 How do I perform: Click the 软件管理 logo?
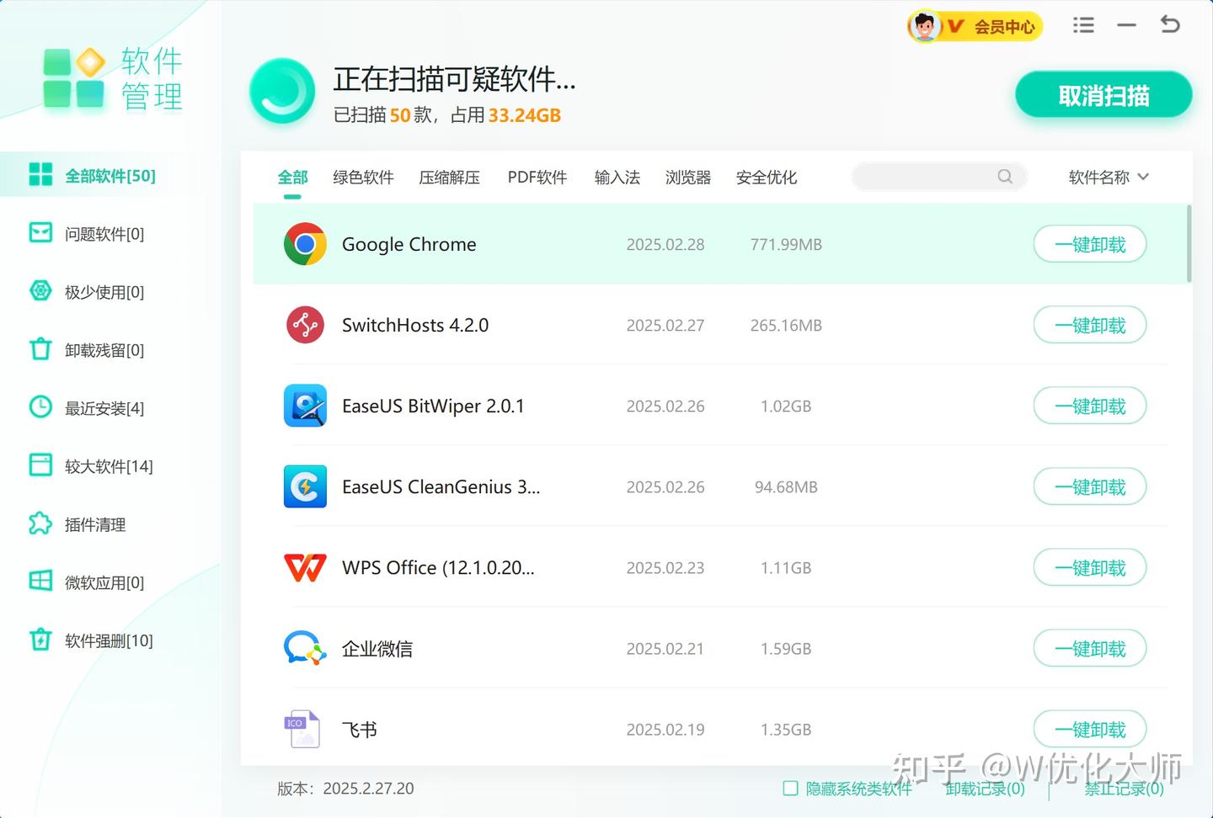click(112, 77)
